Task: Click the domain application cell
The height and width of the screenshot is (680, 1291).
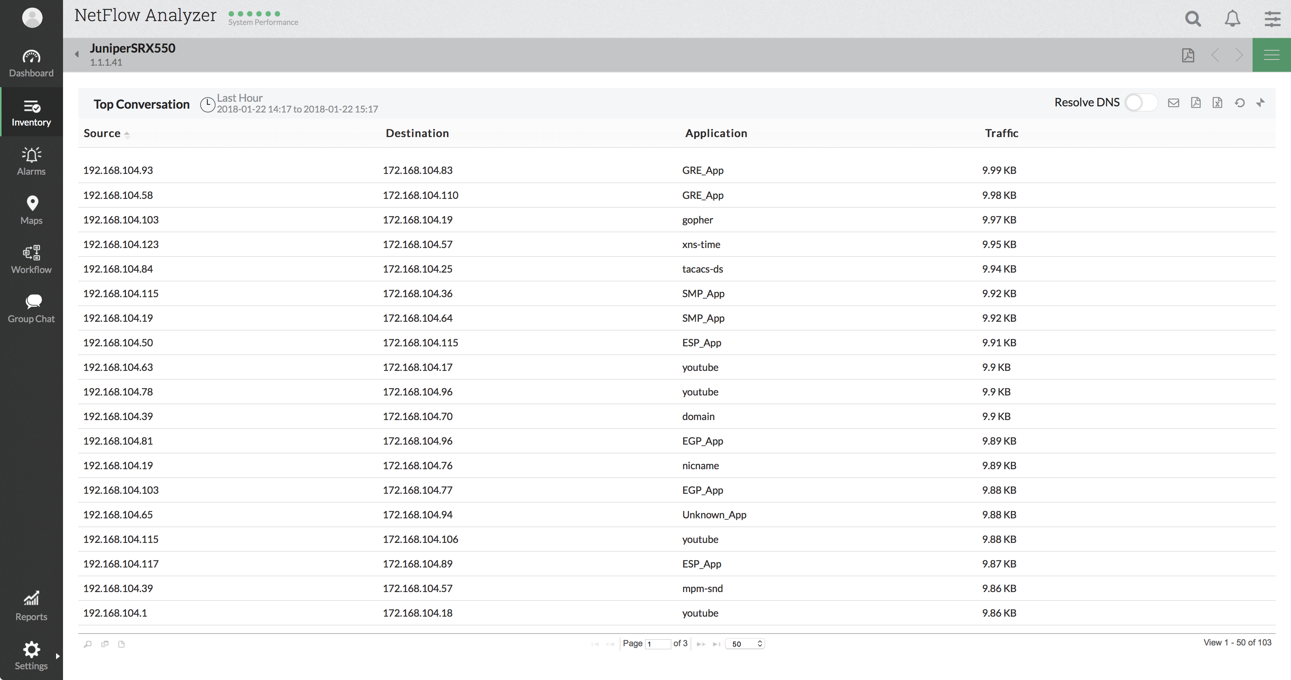Action: (x=698, y=416)
